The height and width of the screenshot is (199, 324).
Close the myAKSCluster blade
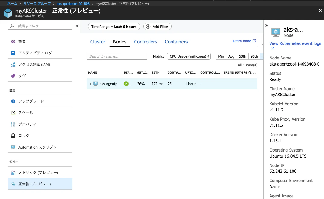click(320, 11)
